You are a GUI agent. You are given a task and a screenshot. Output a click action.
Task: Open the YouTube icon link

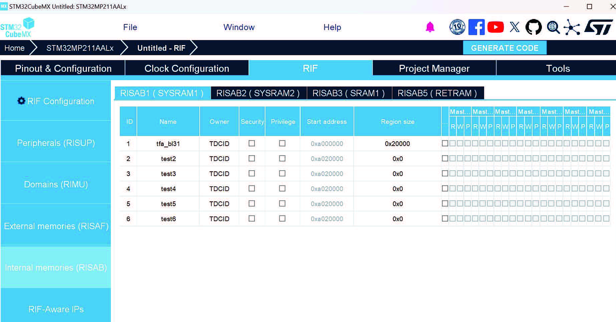click(495, 27)
